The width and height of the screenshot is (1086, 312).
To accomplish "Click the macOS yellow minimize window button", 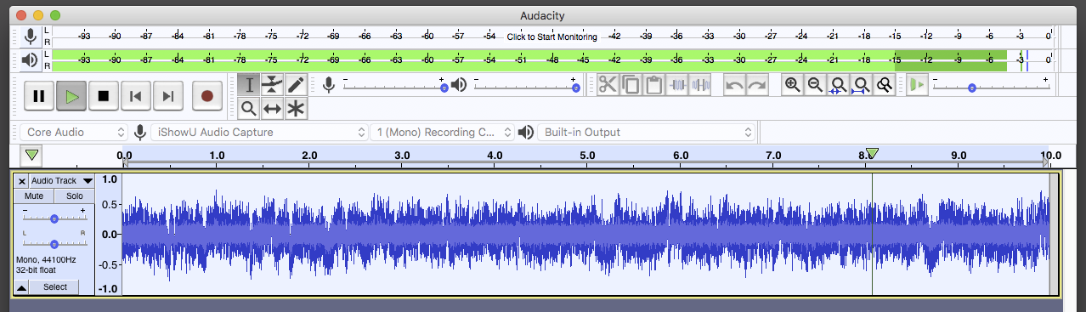I will 38,15.
